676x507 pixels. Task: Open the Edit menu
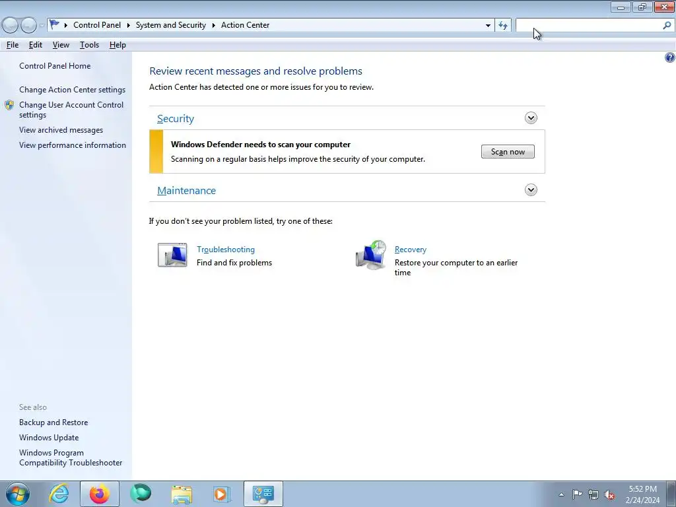(x=36, y=45)
